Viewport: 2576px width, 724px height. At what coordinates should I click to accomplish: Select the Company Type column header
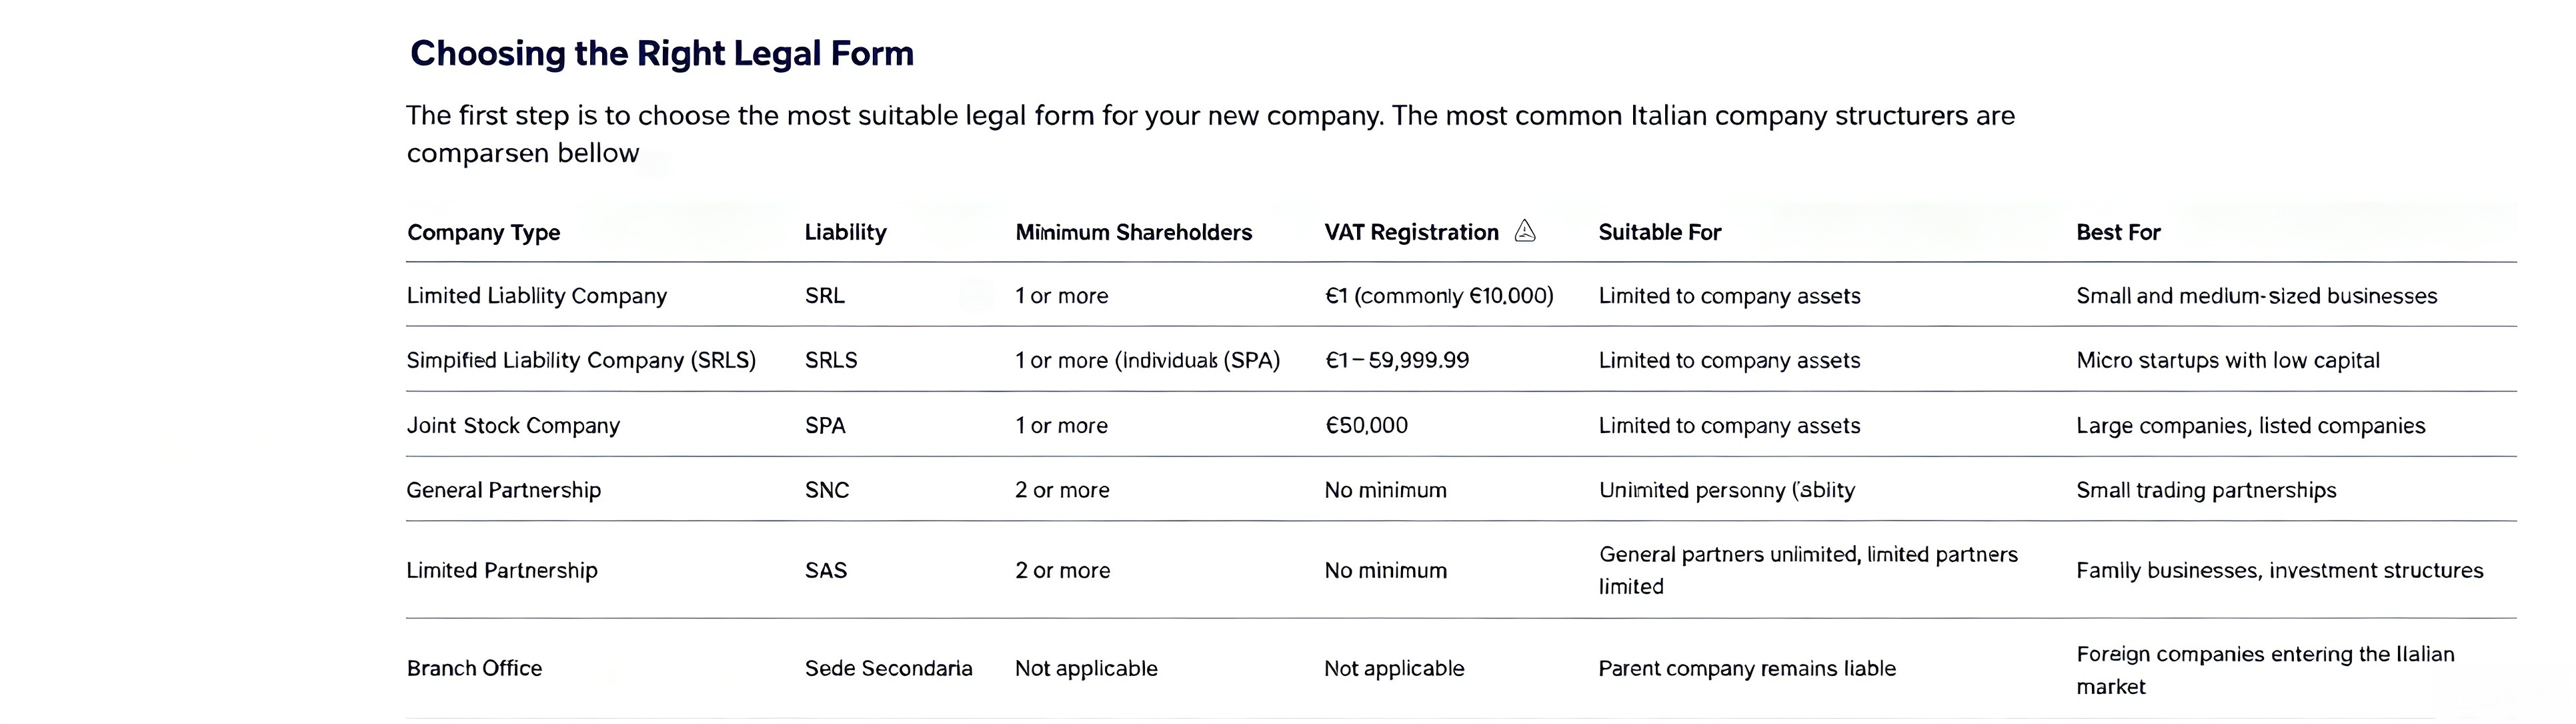tap(483, 233)
